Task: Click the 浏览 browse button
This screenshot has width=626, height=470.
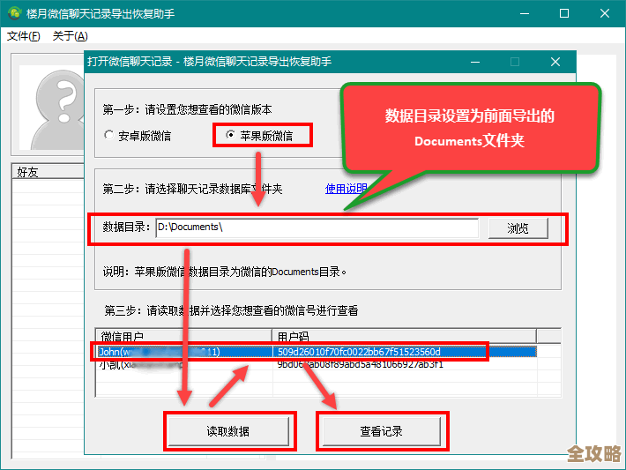Action: pyautogui.click(x=518, y=228)
